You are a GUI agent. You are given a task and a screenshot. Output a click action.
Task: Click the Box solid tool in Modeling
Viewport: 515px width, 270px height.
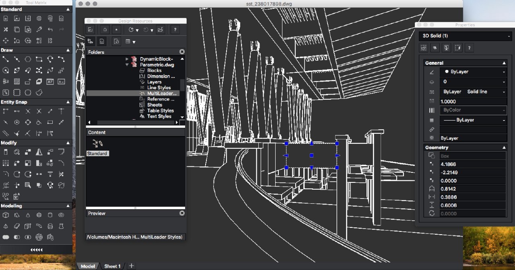[6, 215]
